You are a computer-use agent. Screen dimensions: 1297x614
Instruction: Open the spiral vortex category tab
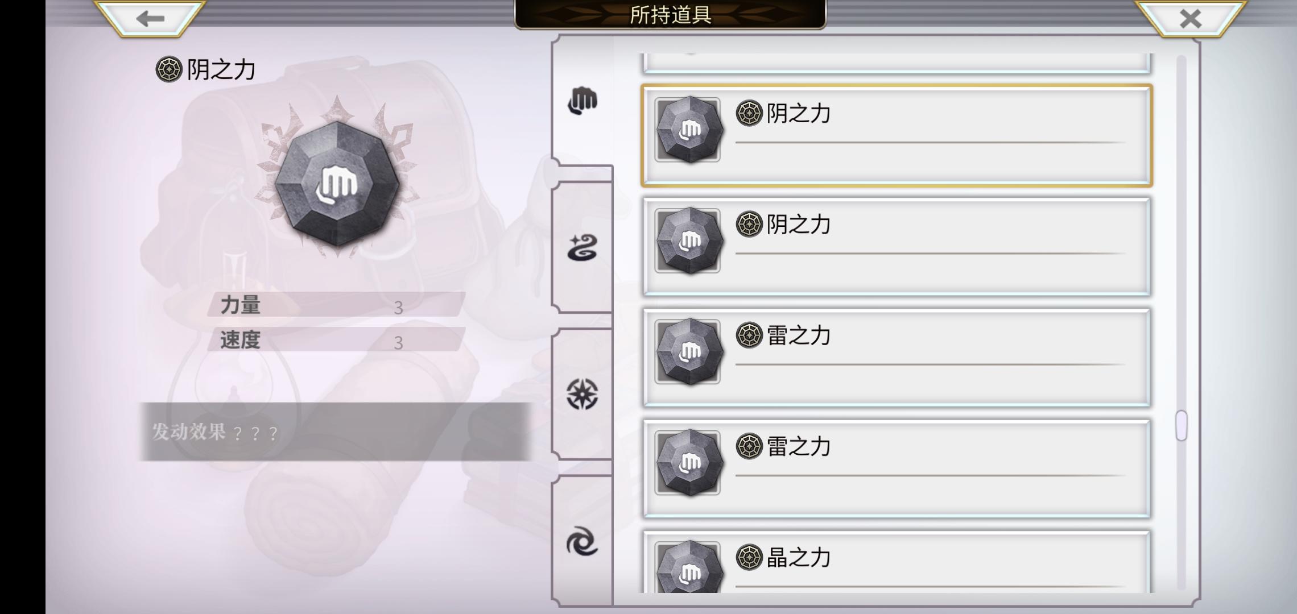pos(583,542)
